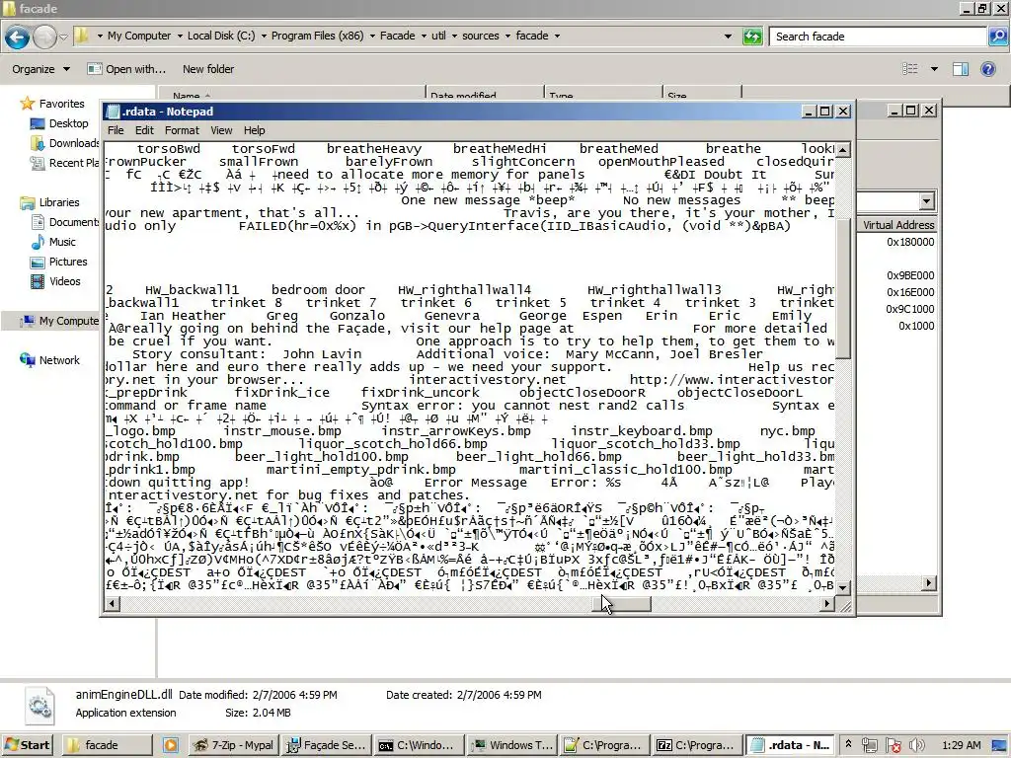
Task: Click the Program Files (x86) breadcrumb
Action: click(317, 36)
